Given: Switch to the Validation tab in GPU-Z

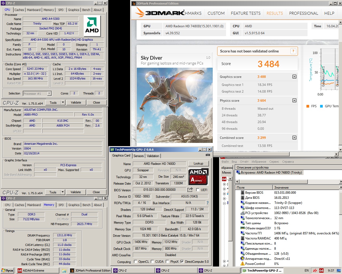Looking at the screenshot, I should 153,156.
